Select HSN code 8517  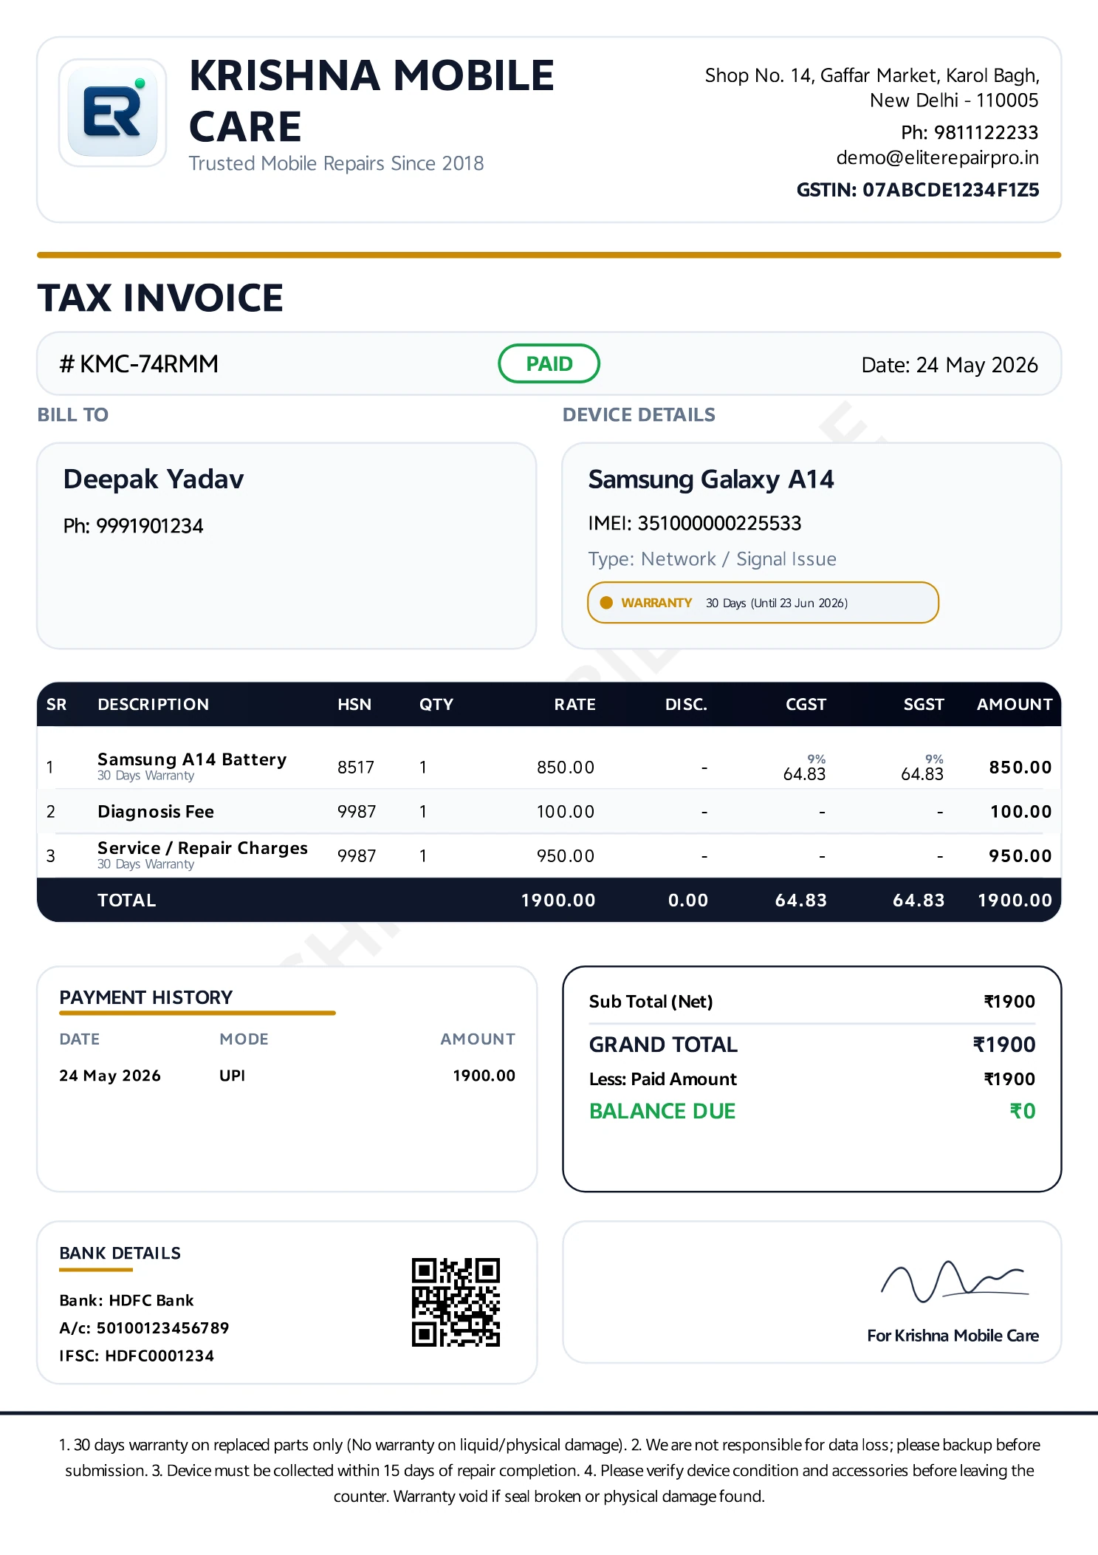point(356,768)
